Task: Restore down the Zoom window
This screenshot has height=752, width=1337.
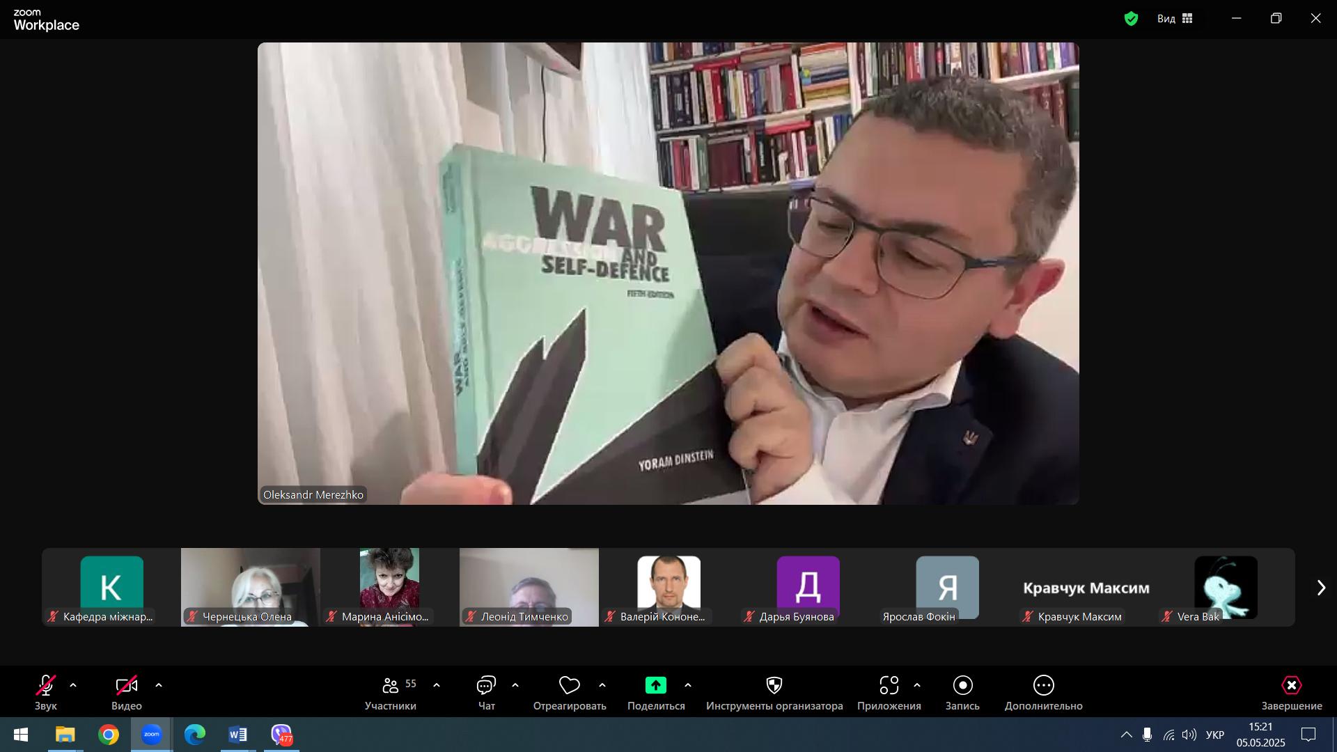Action: [x=1276, y=19]
